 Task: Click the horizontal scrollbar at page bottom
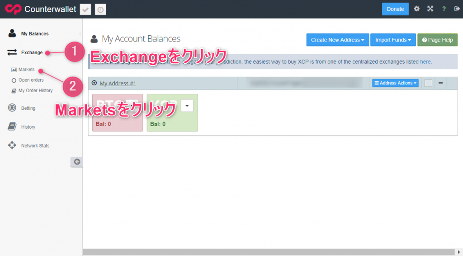point(271,252)
